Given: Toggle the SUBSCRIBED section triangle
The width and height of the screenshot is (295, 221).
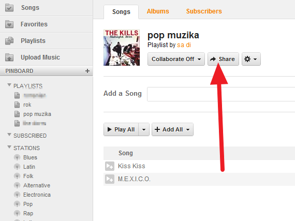Looking at the screenshot, I should (x=9, y=135).
